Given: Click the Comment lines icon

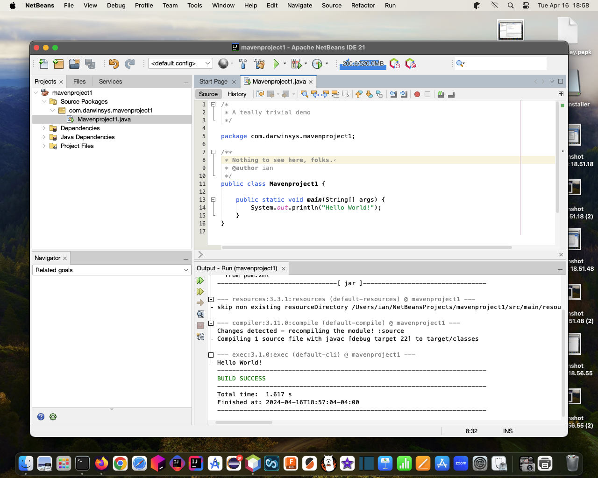Looking at the screenshot, I should [441, 94].
